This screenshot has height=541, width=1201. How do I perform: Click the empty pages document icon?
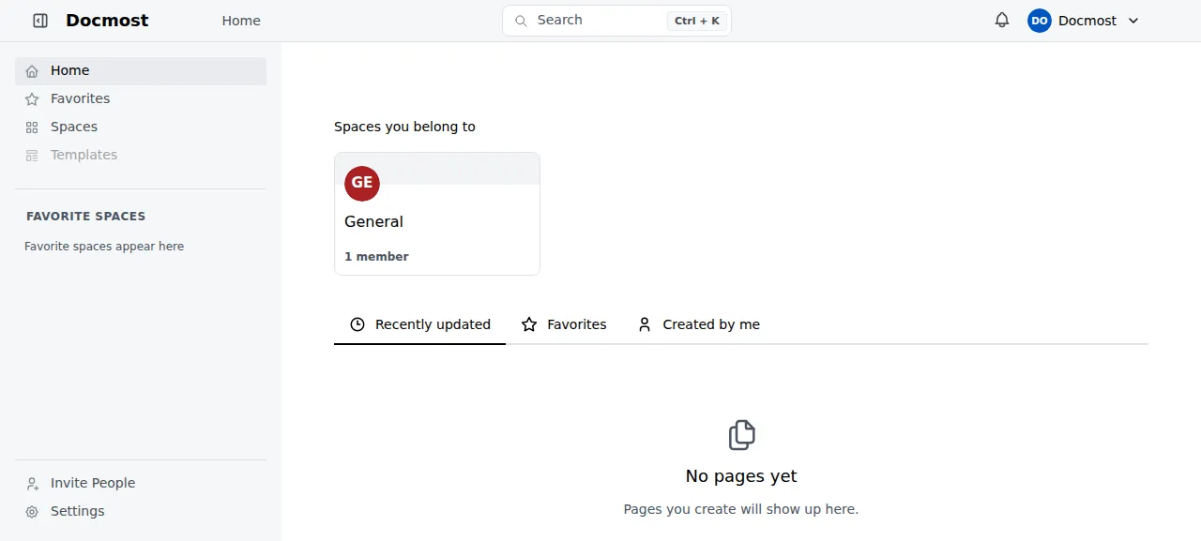(741, 435)
